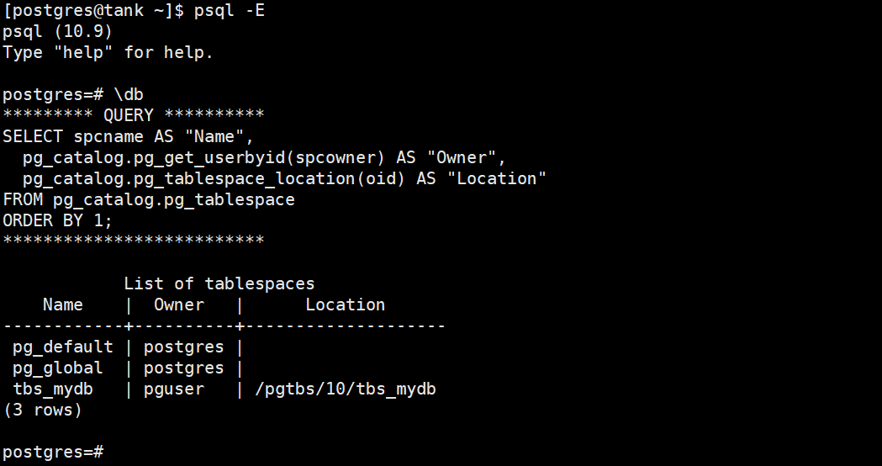Viewport: 882px width, 466px height.
Task: Click the ORDER BY 1; line
Action: (x=57, y=220)
